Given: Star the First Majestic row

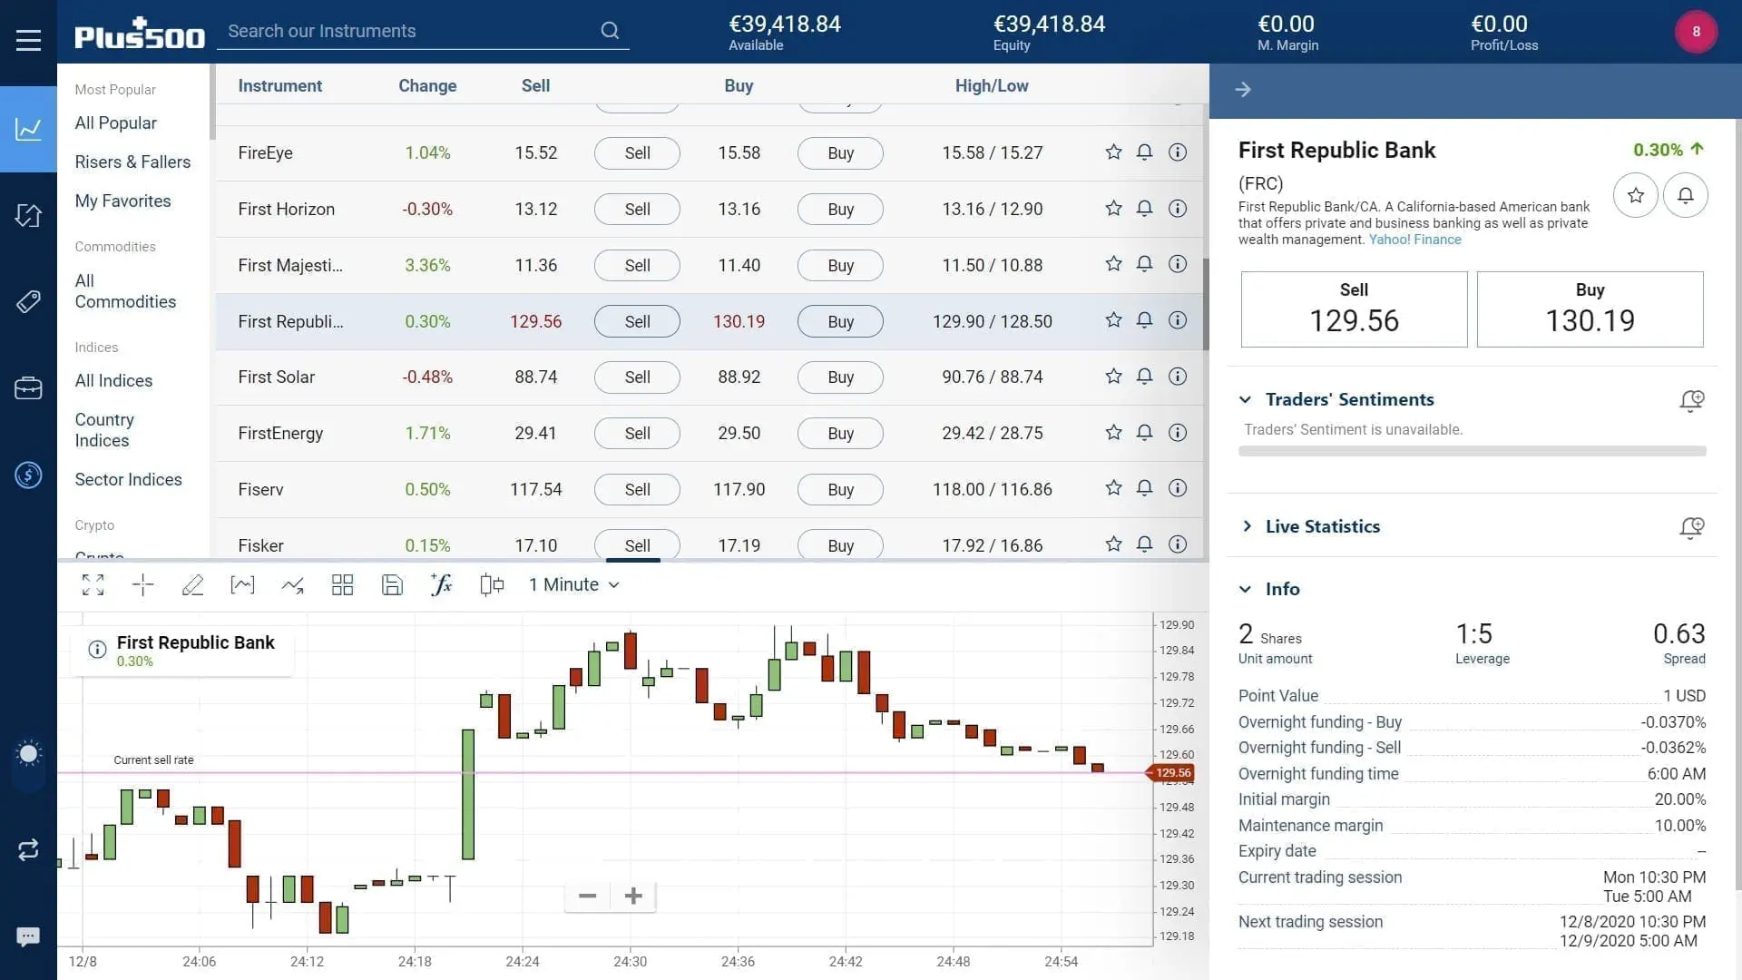Looking at the screenshot, I should point(1113,264).
